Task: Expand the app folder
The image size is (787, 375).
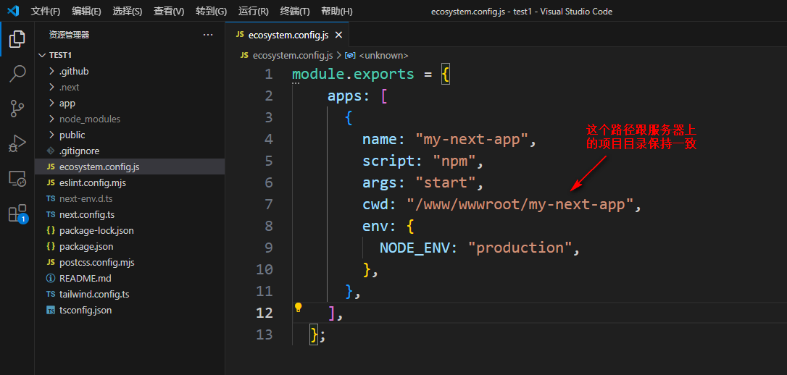Action: pyautogui.click(x=51, y=104)
